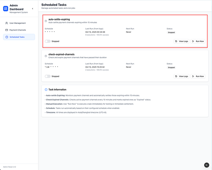The height and width of the screenshot is (170, 212).
Task: Click the Admin Panel v1.0 footer text
Action: (10, 167)
